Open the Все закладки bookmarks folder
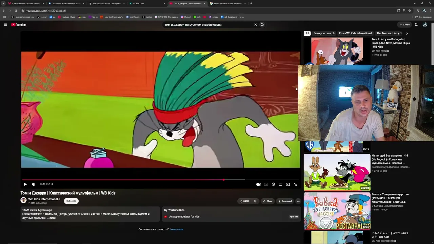The height and width of the screenshot is (244, 434). pos(423,17)
